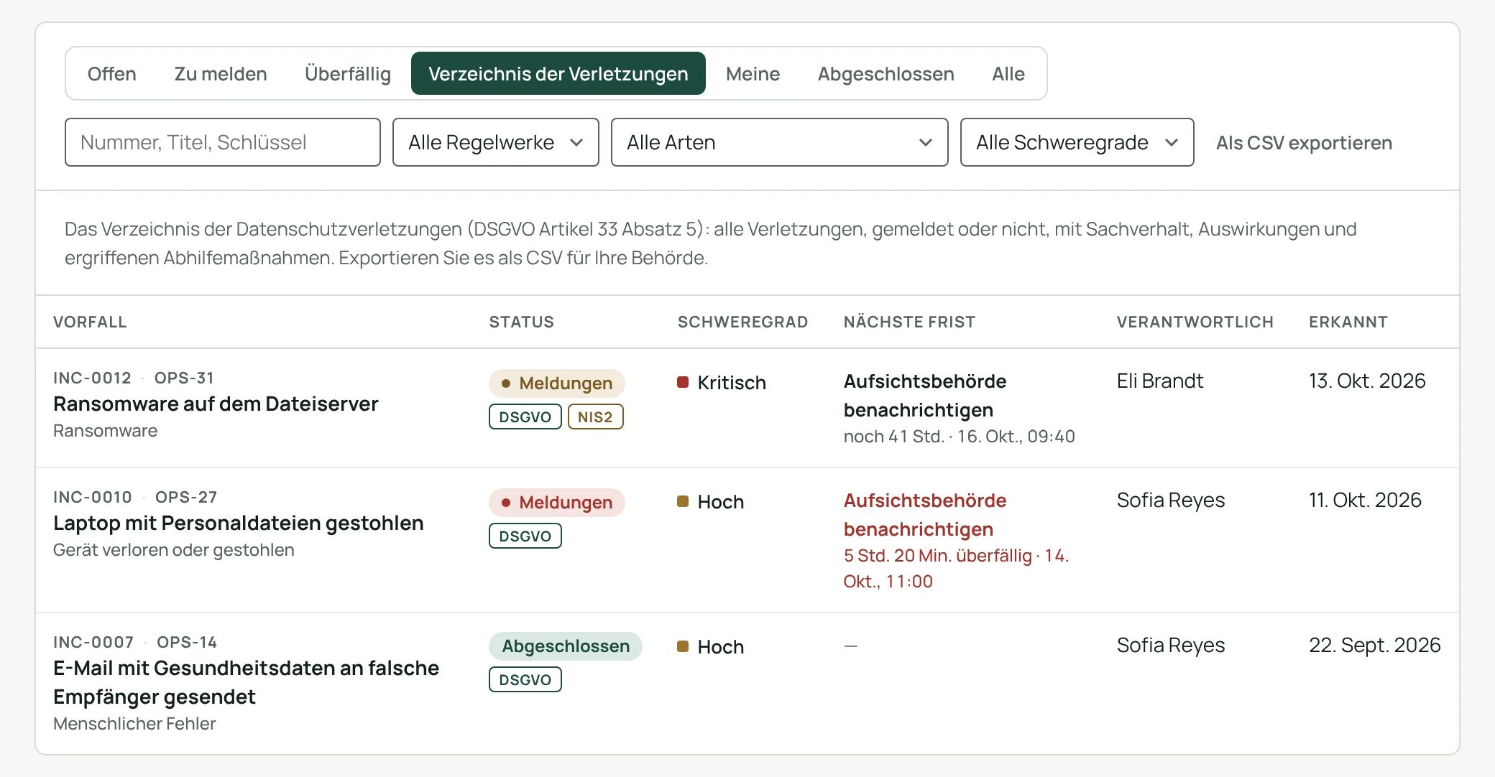Click the red Kritisch severity indicator
This screenshot has height=777, width=1495.
pos(722,383)
